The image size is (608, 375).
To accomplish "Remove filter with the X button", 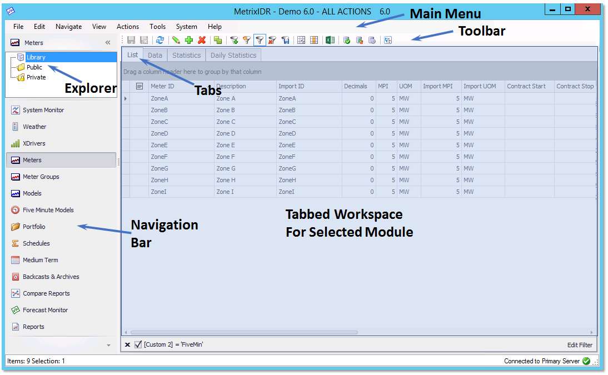I will [x=128, y=345].
